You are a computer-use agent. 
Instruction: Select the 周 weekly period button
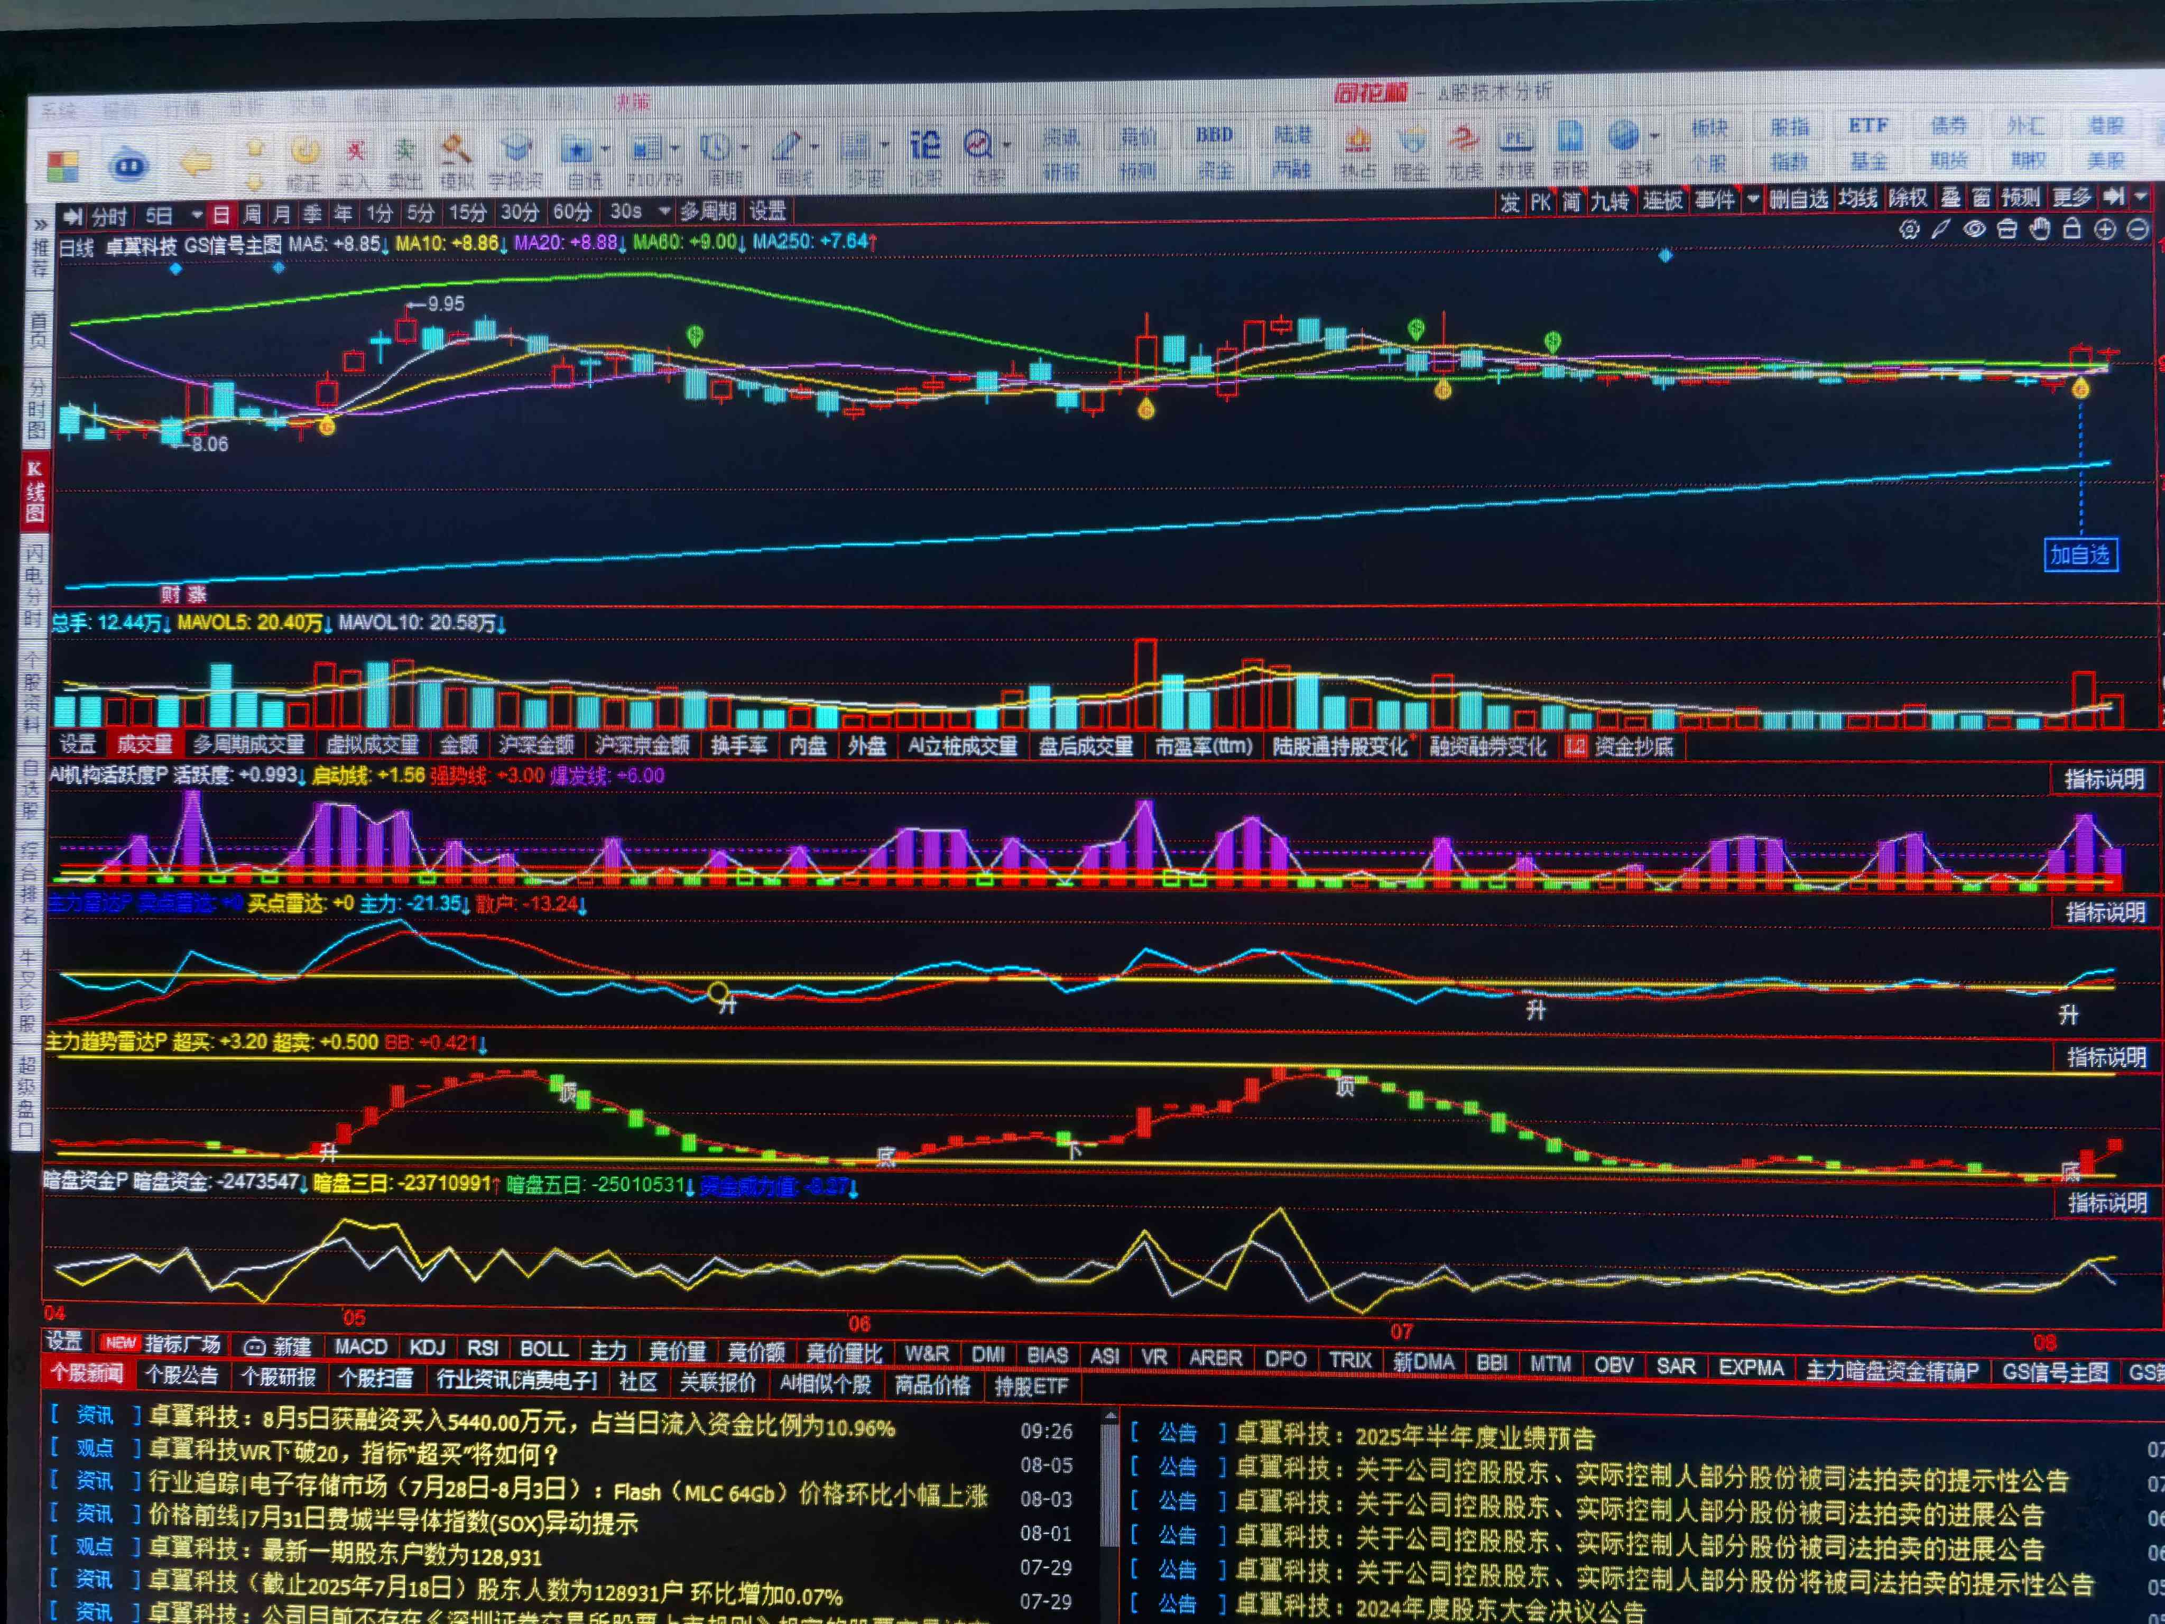tap(252, 215)
